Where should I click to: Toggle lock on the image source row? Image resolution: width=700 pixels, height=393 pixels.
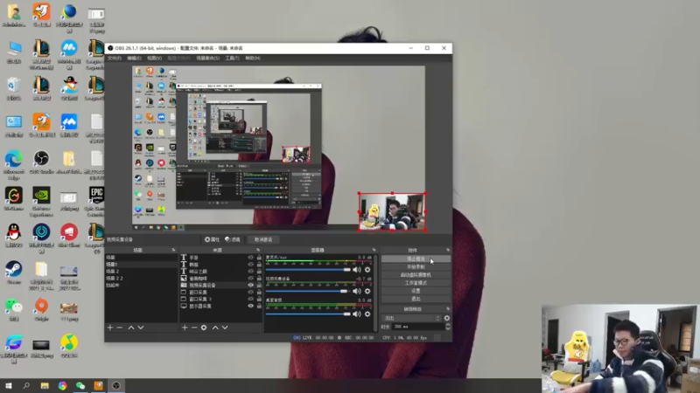(259, 278)
